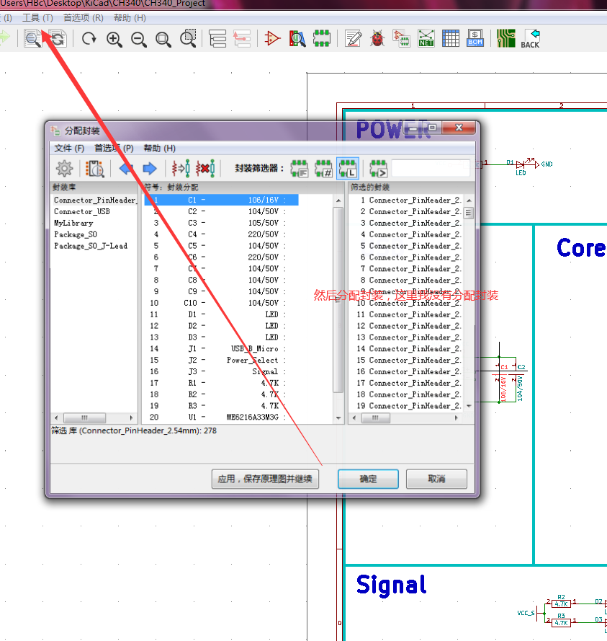Screen dimensions: 607x641
Task: Click the footprint filter search field
Action: 431,168
